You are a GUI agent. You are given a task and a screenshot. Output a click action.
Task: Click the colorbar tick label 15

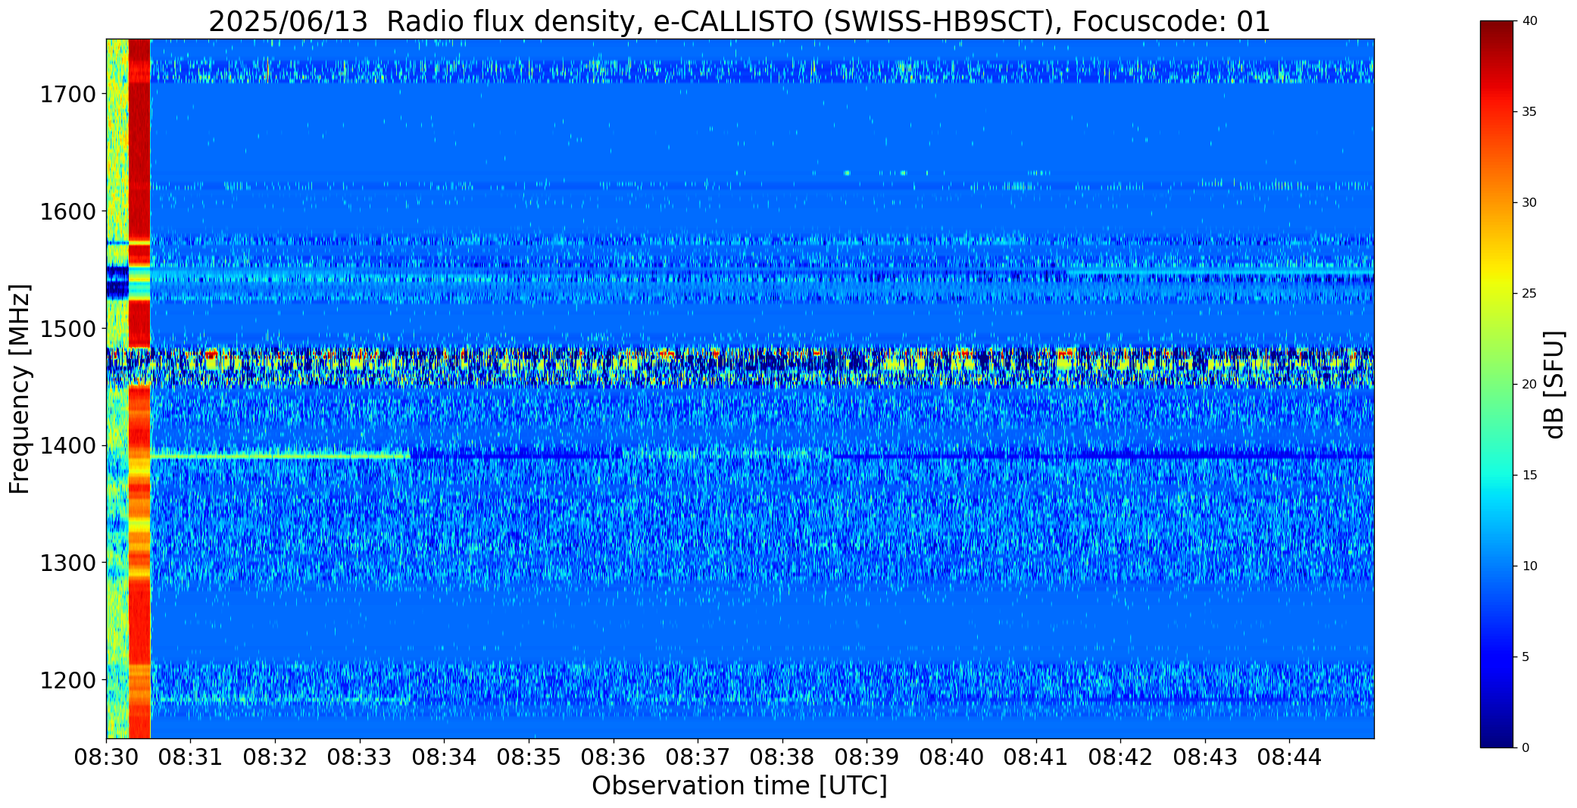pyautogui.click(x=1529, y=476)
